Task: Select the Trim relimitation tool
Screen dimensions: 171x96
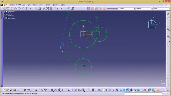Action: point(65,9)
